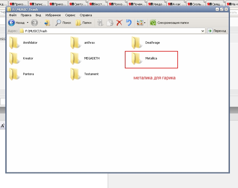Select the Deathrage folder icon

click(x=137, y=43)
